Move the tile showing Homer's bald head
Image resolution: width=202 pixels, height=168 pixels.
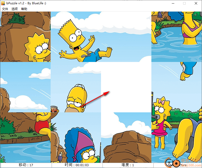point(76,87)
